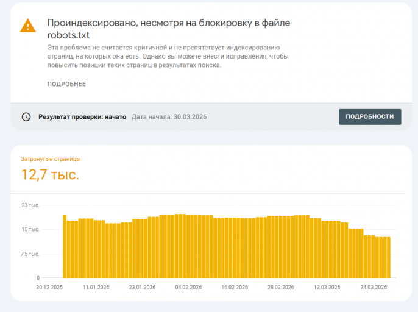418x312 pixels.
Task: Click the first tall bar in chart
Action: [65, 246]
